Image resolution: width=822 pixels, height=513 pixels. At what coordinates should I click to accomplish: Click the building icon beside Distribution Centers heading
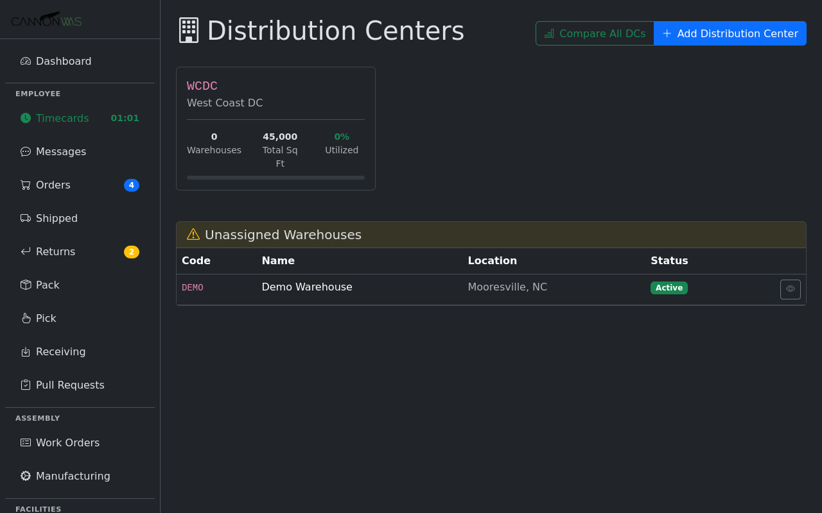(x=188, y=29)
